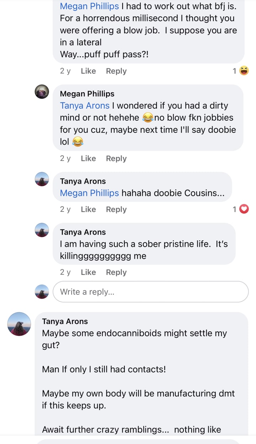The height and width of the screenshot is (444, 256).
Task: Like the comment about working out bfj
Action: pyautogui.click(x=88, y=71)
